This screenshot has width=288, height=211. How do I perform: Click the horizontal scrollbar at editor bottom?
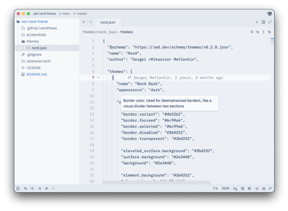(x=157, y=182)
